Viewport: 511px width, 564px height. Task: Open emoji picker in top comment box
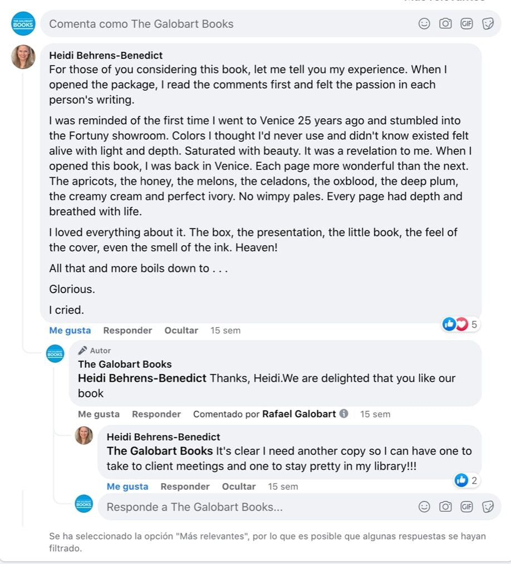(x=424, y=24)
